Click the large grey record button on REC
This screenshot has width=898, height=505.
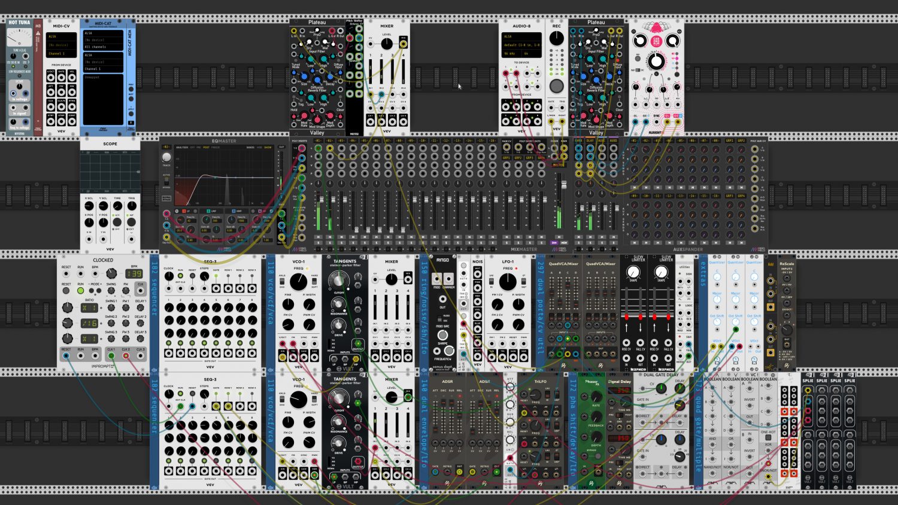tap(557, 86)
